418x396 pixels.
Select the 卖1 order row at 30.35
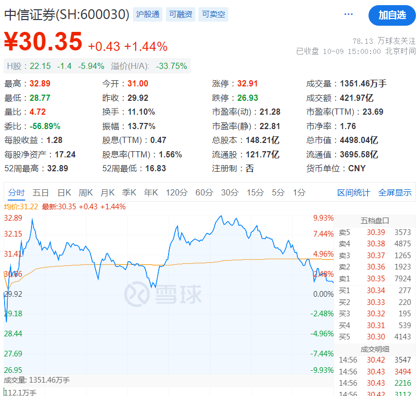coord(375,279)
